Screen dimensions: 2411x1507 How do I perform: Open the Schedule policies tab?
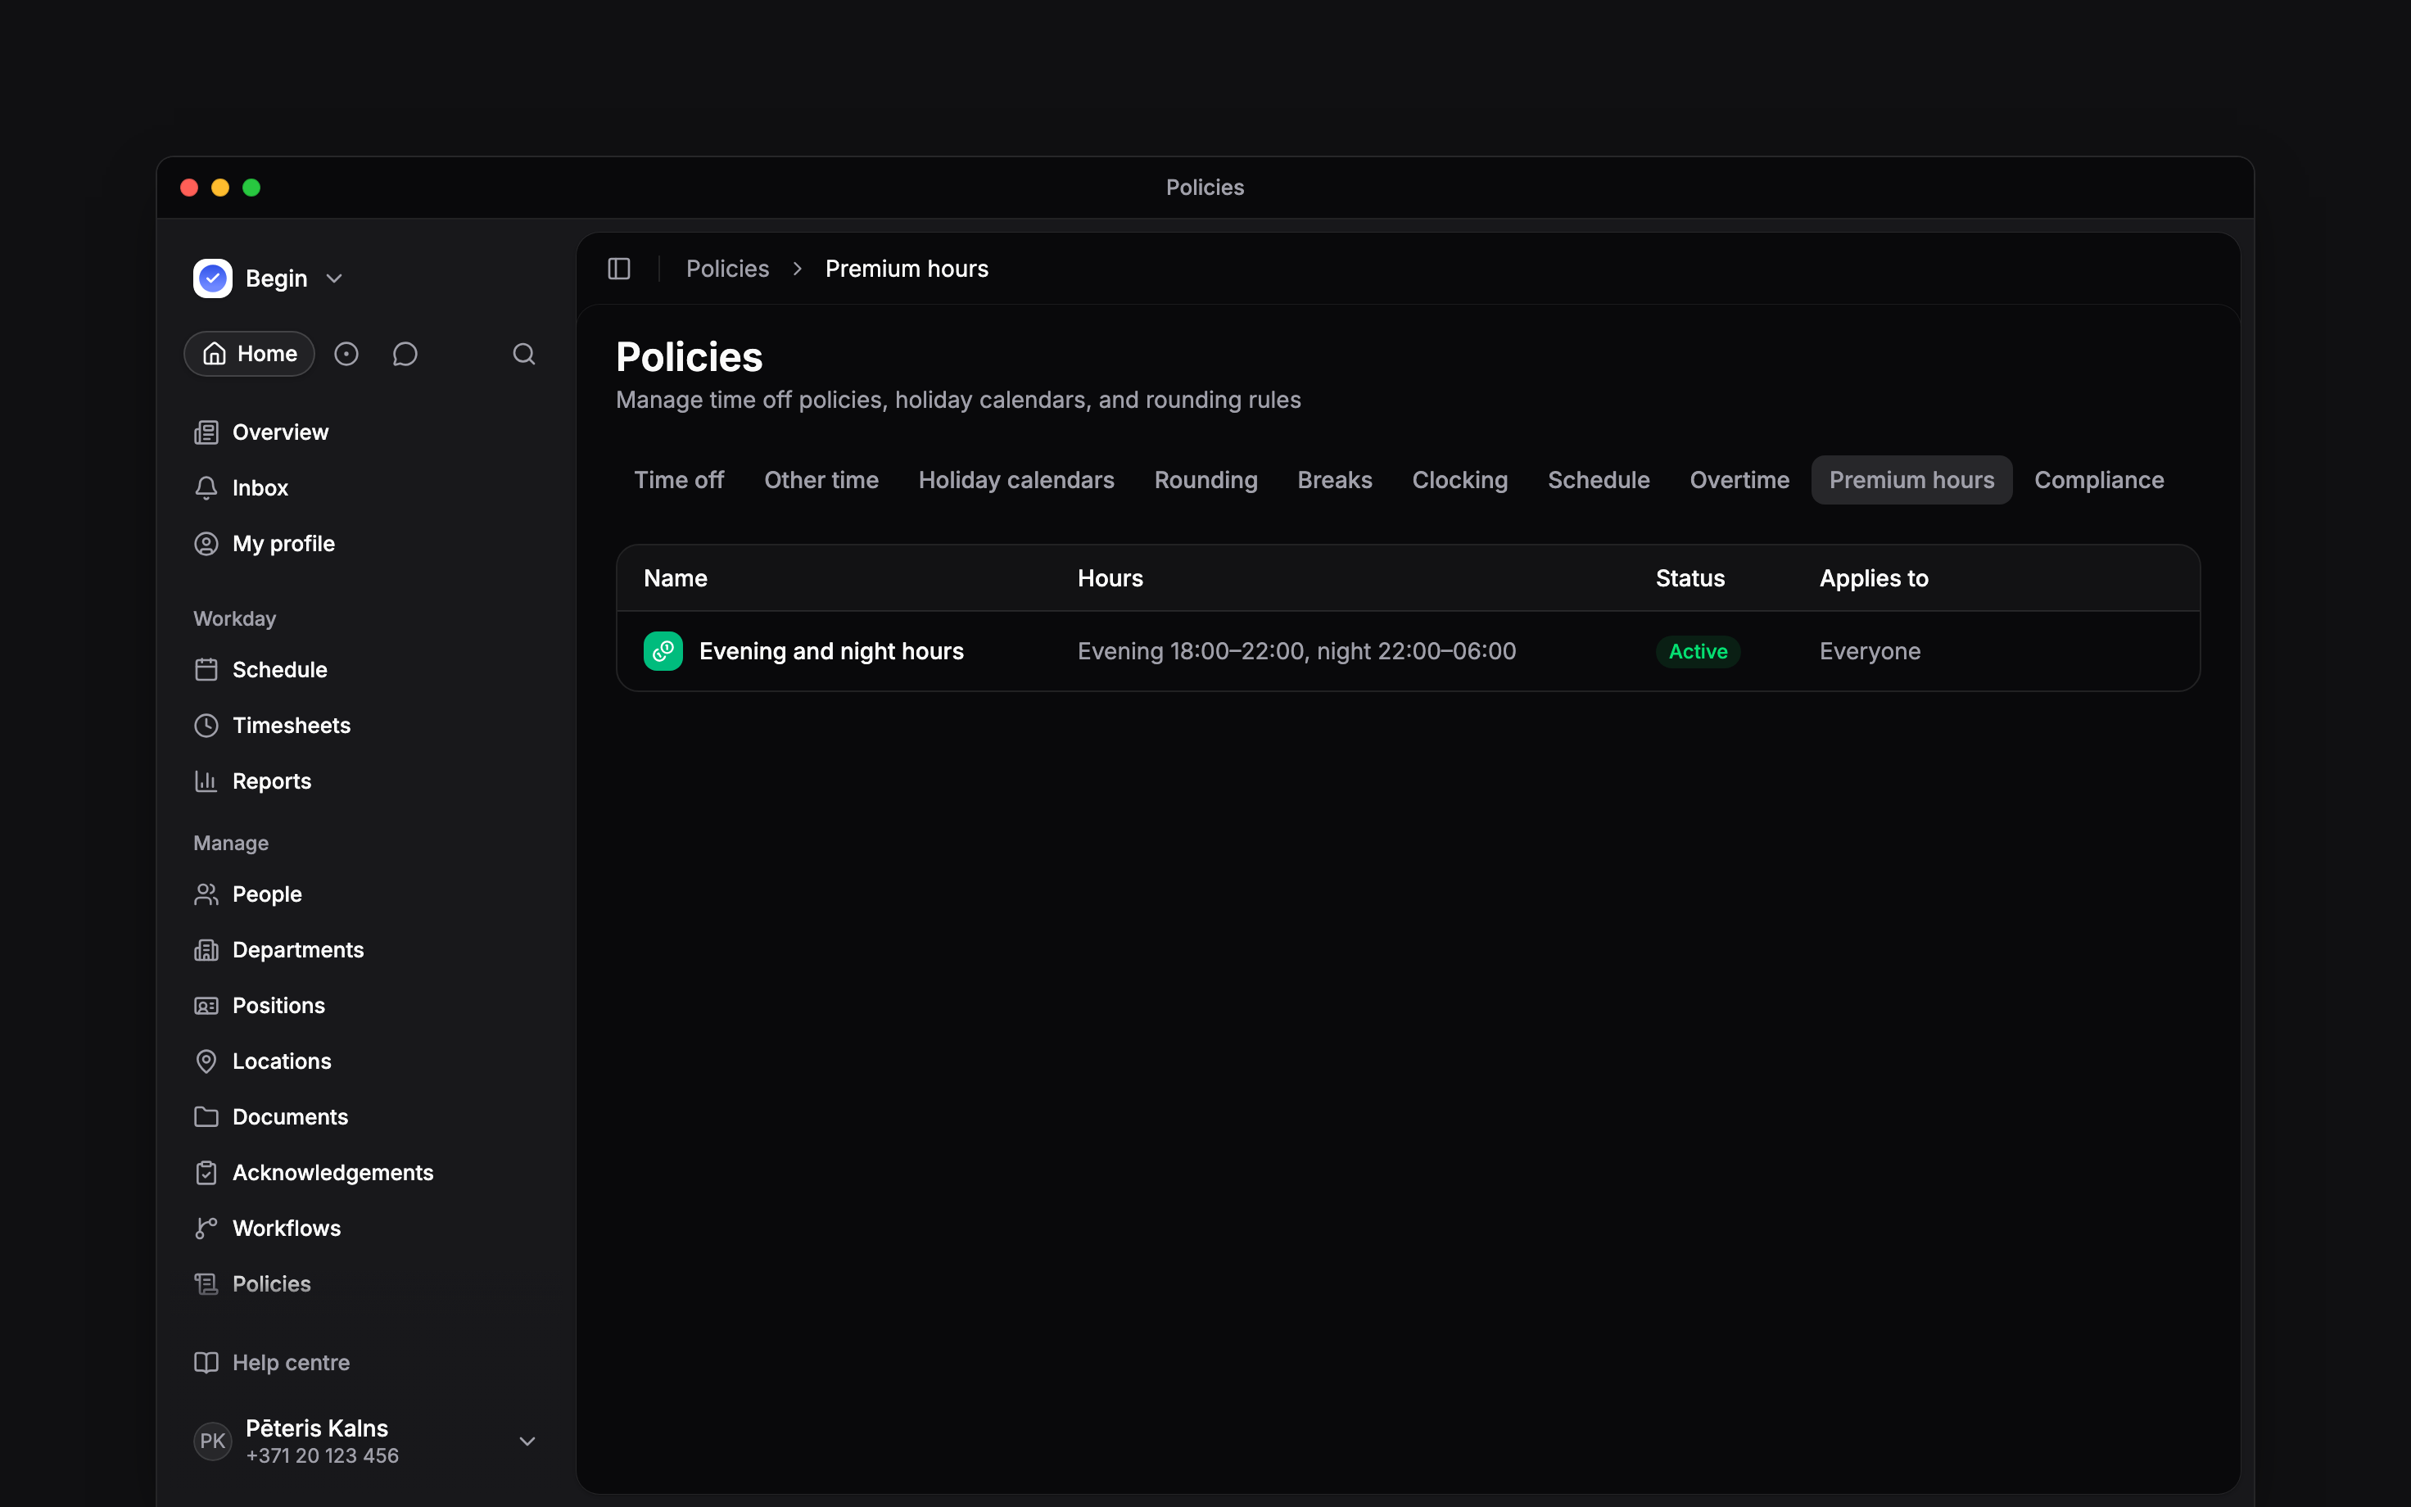tap(1599, 481)
